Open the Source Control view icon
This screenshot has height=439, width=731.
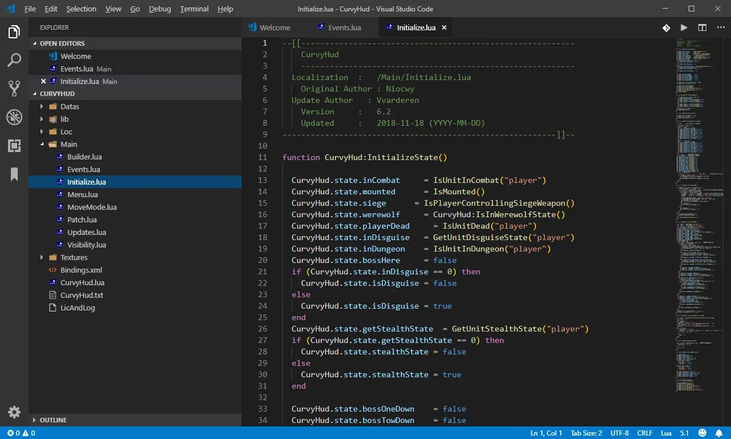14,88
